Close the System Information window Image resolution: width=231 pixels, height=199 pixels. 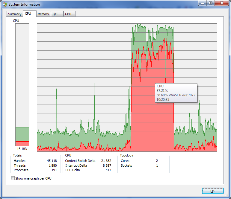[x=222, y=3]
